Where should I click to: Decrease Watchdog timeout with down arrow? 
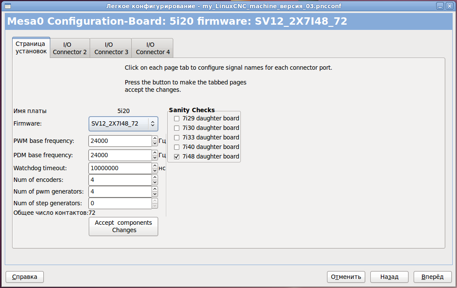click(155, 171)
